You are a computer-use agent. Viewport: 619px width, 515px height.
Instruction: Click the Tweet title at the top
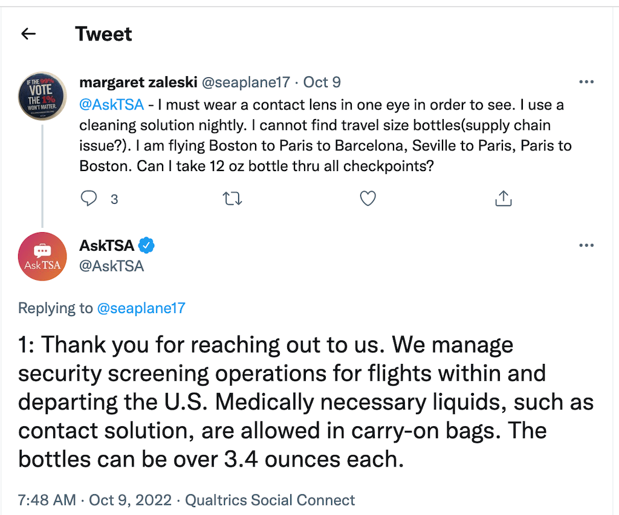pos(103,34)
